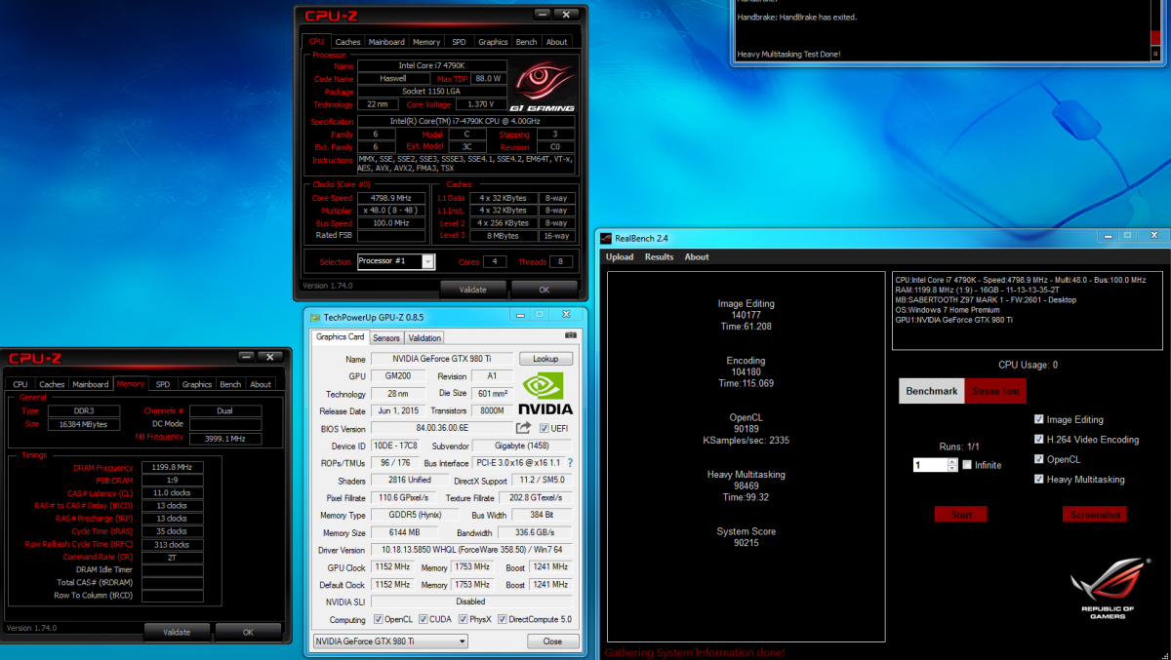Switch to the About tab in the lower CPU-Z window
The image size is (1171, 660).
coord(261,384)
